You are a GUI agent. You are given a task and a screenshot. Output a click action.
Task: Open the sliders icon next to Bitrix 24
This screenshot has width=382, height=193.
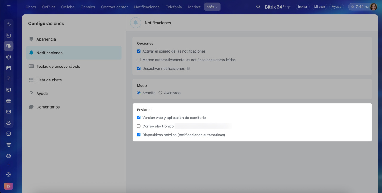pos(289,7)
